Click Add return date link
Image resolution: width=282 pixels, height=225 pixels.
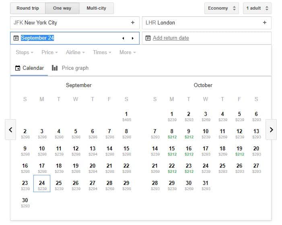coord(171,38)
